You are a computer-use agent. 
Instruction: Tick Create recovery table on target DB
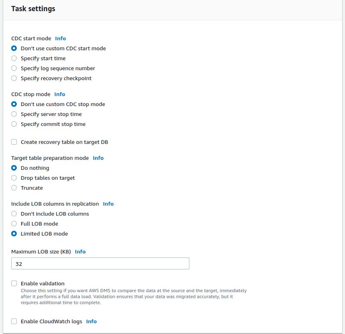pos(14,142)
